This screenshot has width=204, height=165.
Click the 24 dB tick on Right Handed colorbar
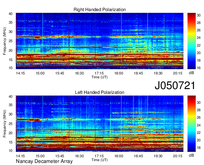[199, 38]
